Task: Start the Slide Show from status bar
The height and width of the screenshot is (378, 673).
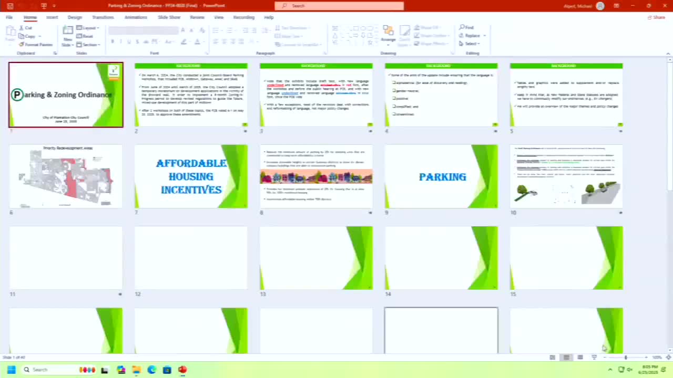Action: (x=594, y=358)
